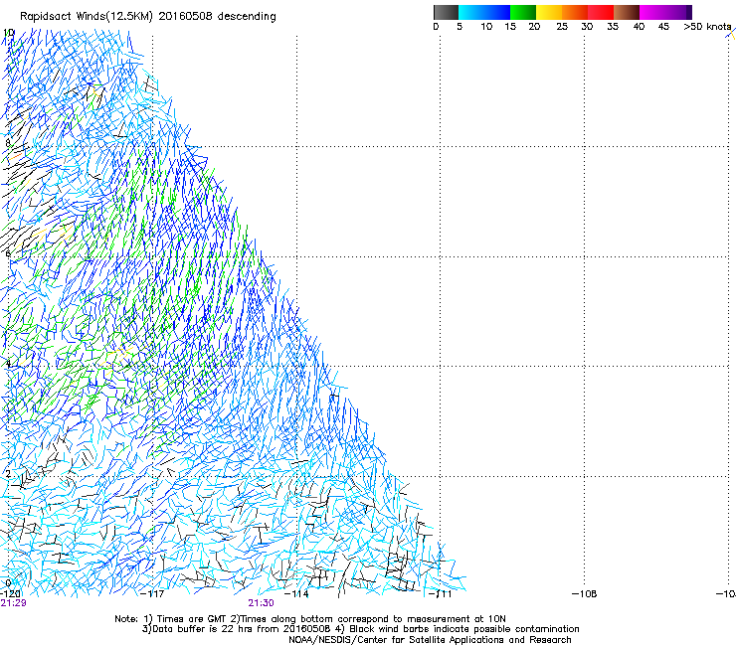The height and width of the screenshot is (646, 736).
Task: Click the '-117' longitude axis label
Action: click(152, 594)
